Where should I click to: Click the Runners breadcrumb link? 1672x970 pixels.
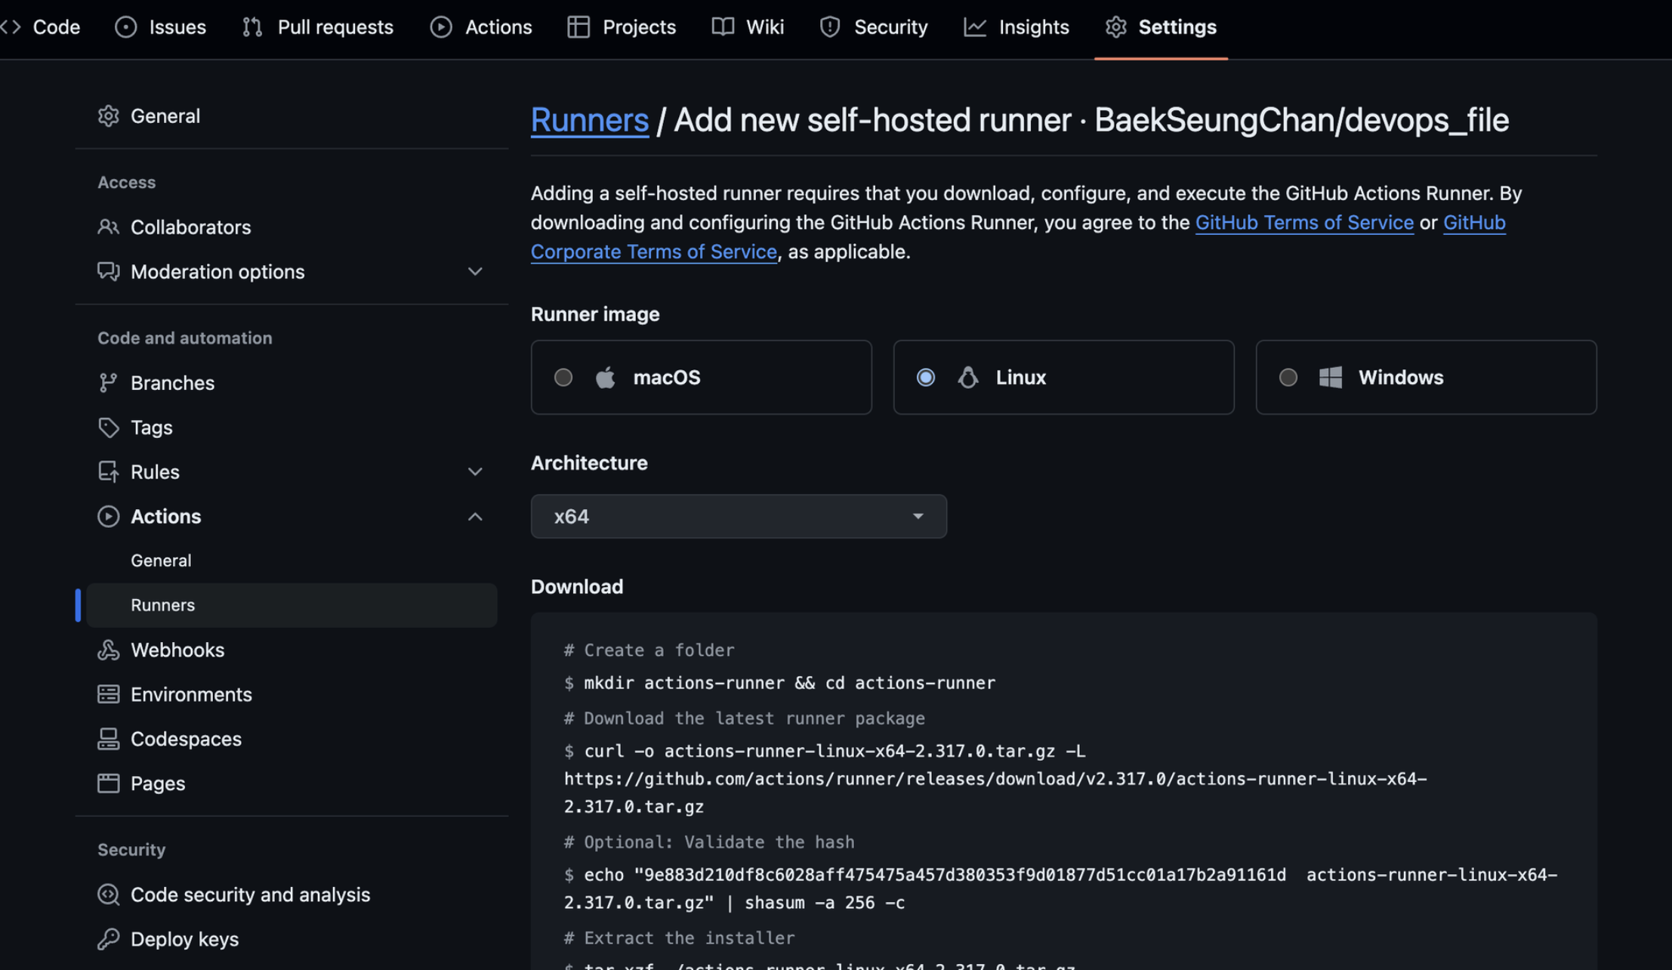(x=589, y=120)
